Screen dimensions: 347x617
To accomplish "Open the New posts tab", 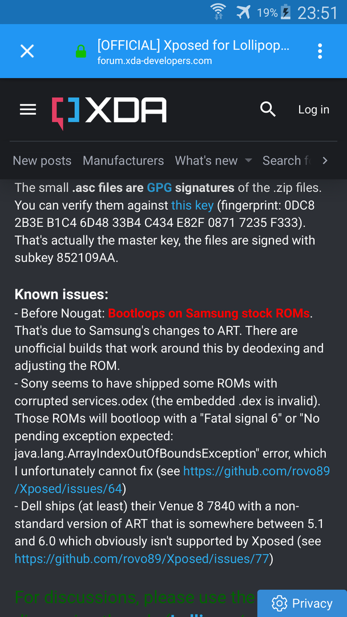I will 42,161.
